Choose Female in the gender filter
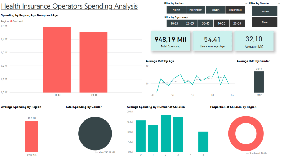 point(264,11)
